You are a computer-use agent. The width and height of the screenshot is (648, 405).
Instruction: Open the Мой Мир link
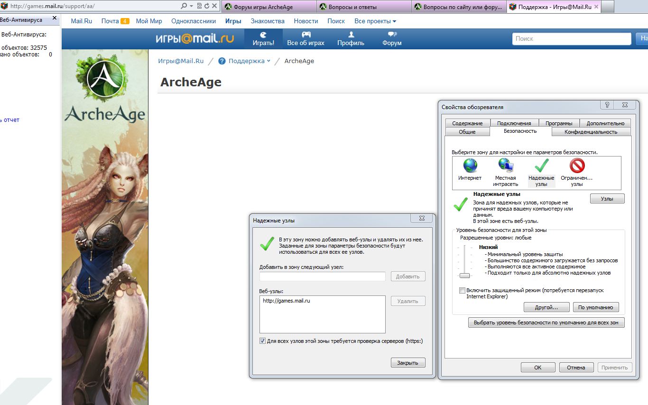(x=149, y=21)
